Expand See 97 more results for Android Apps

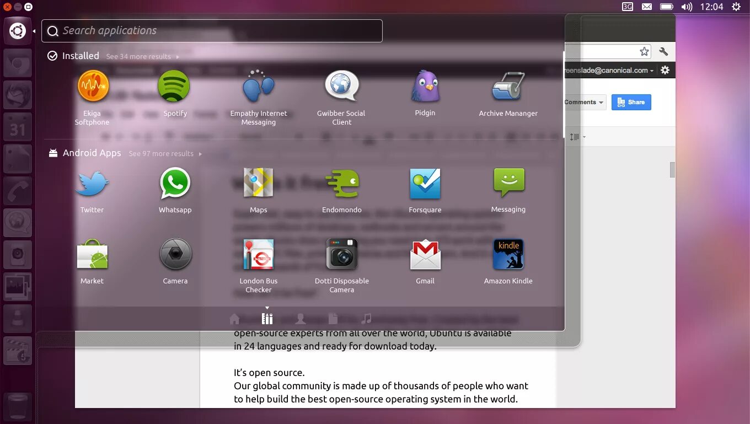pyautogui.click(x=165, y=154)
